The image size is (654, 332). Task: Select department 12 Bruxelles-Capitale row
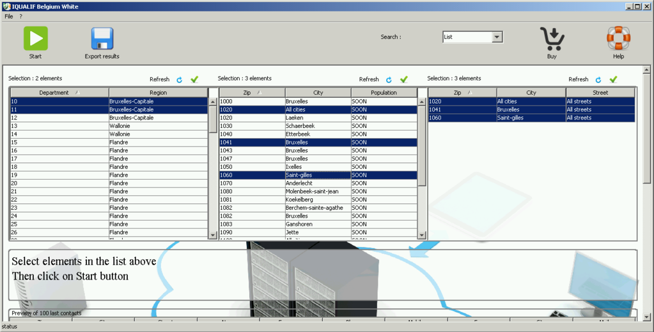(109, 118)
